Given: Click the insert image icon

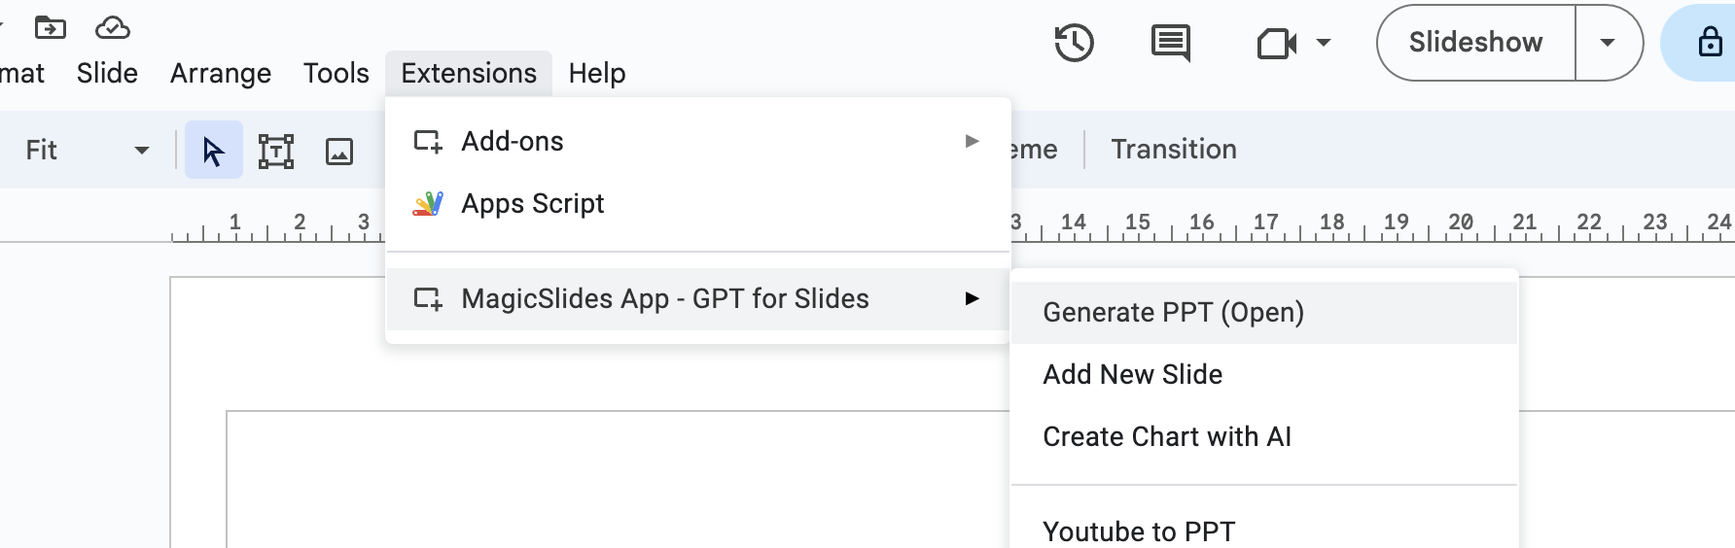Looking at the screenshot, I should tap(339, 151).
